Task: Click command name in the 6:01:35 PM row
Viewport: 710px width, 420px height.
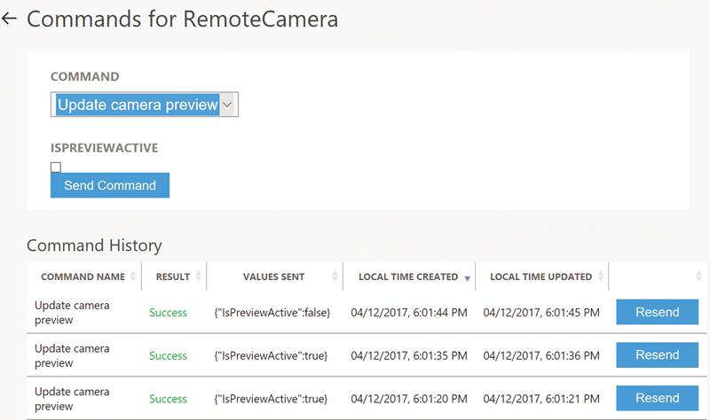Action: click(x=72, y=356)
